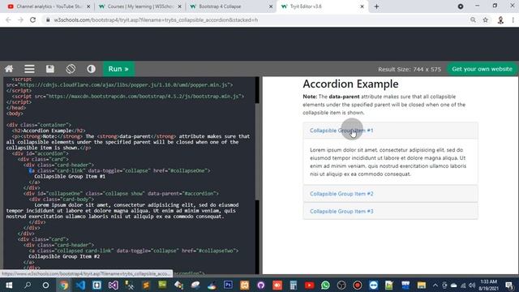Open Calculator from taskbar
519x292 pixels.
[294, 285]
